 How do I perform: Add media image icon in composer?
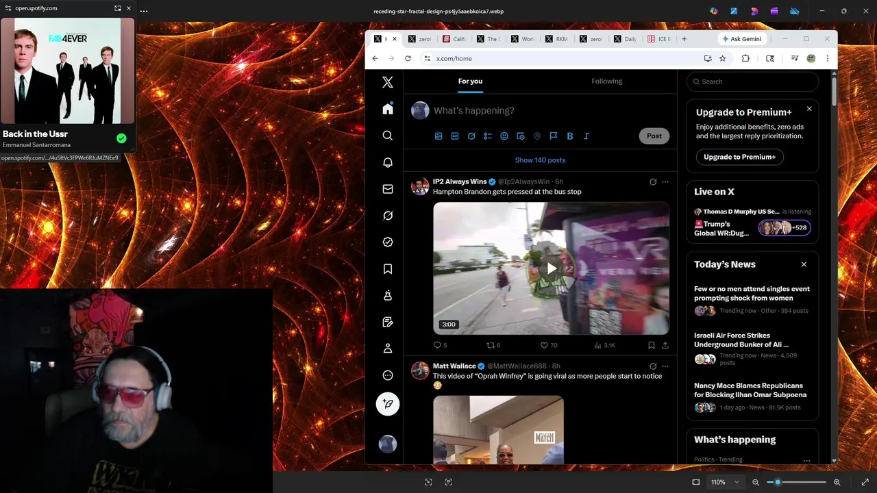click(x=438, y=136)
